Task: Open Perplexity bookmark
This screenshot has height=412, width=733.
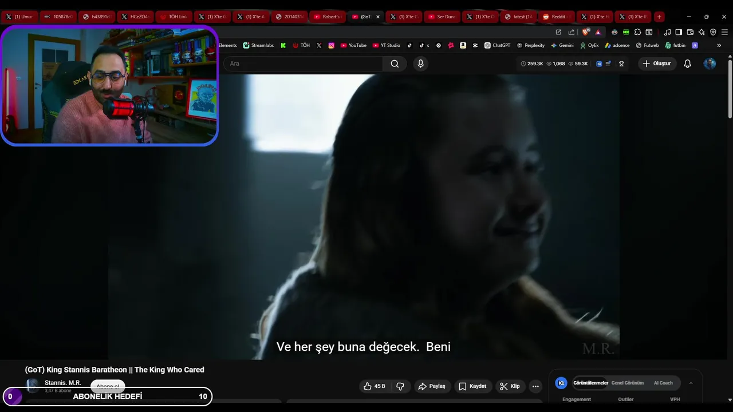Action: click(x=530, y=45)
